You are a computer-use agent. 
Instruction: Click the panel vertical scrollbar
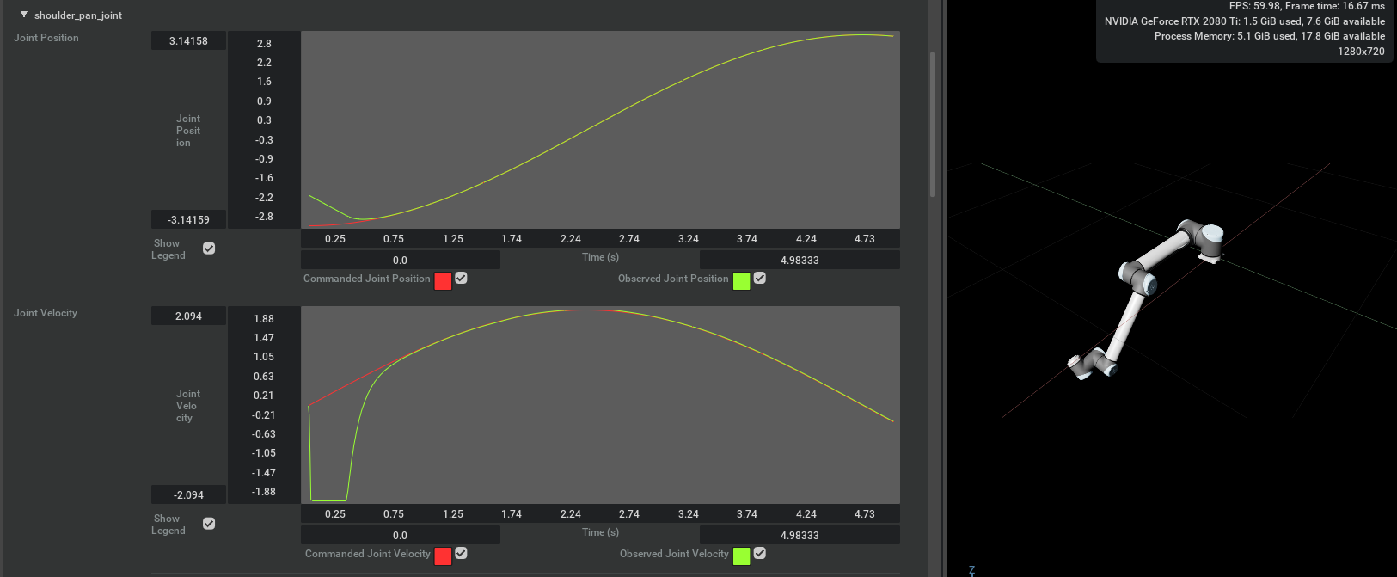click(x=933, y=125)
